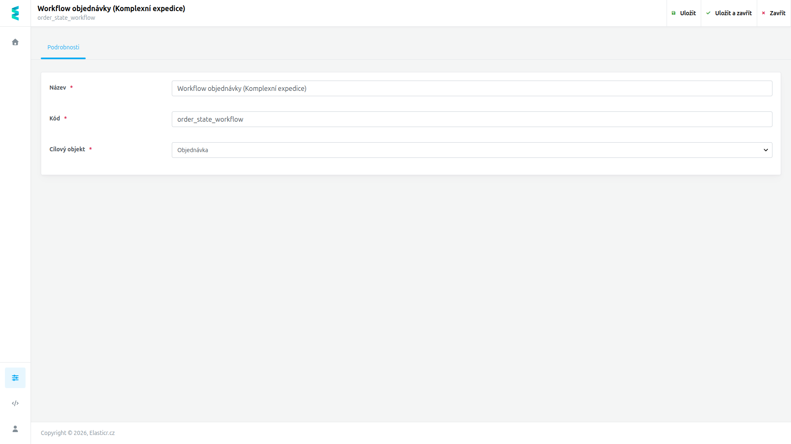This screenshot has width=791, height=444.
Task: Click the order_state_workflow subtitle in header
Action: tap(66, 18)
